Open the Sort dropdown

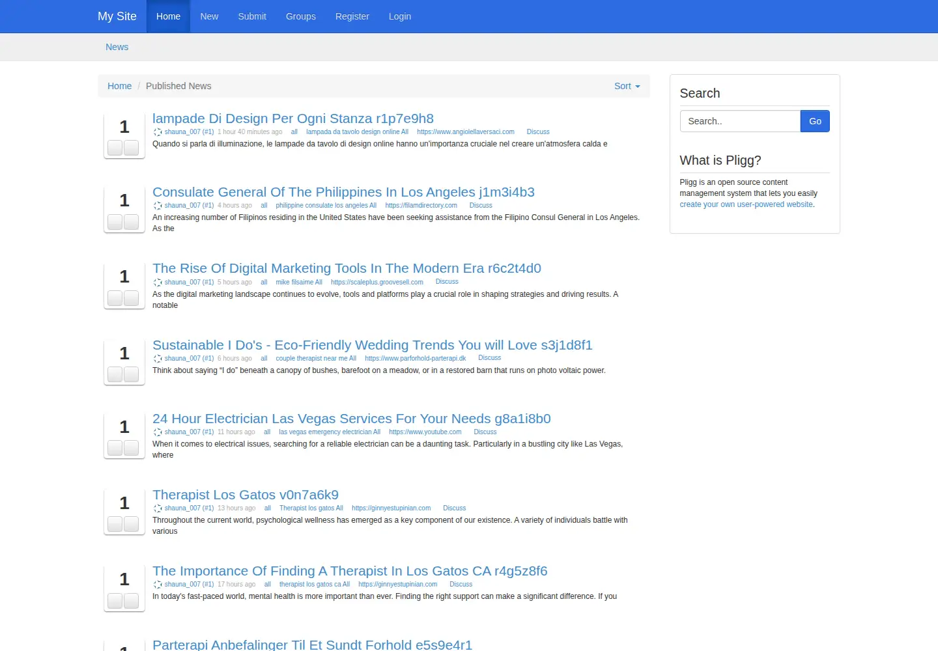(627, 86)
